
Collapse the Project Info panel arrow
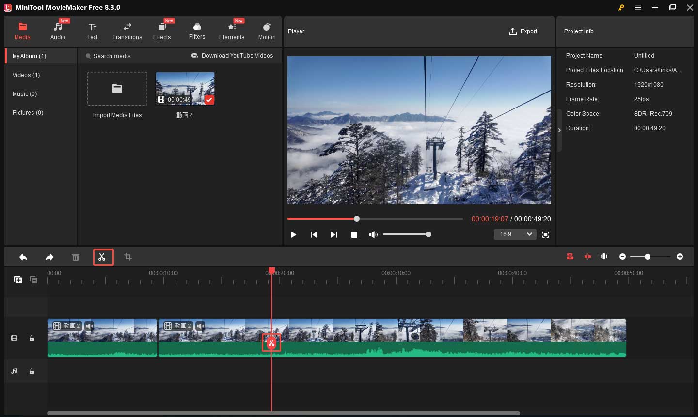click(x=559, y=130)
